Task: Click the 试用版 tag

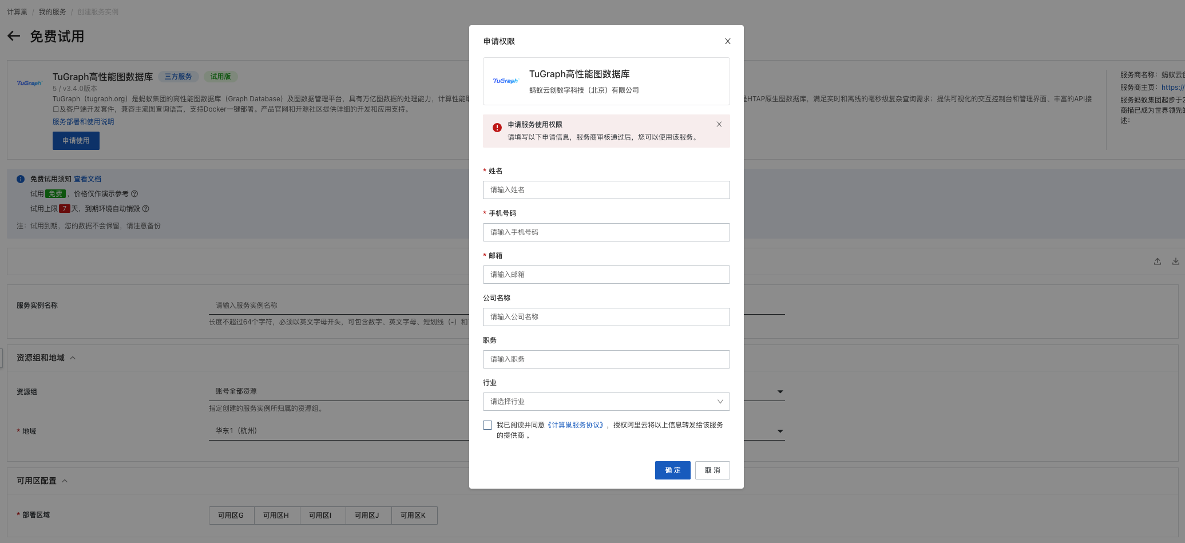Action: click(x=220, y=77)
